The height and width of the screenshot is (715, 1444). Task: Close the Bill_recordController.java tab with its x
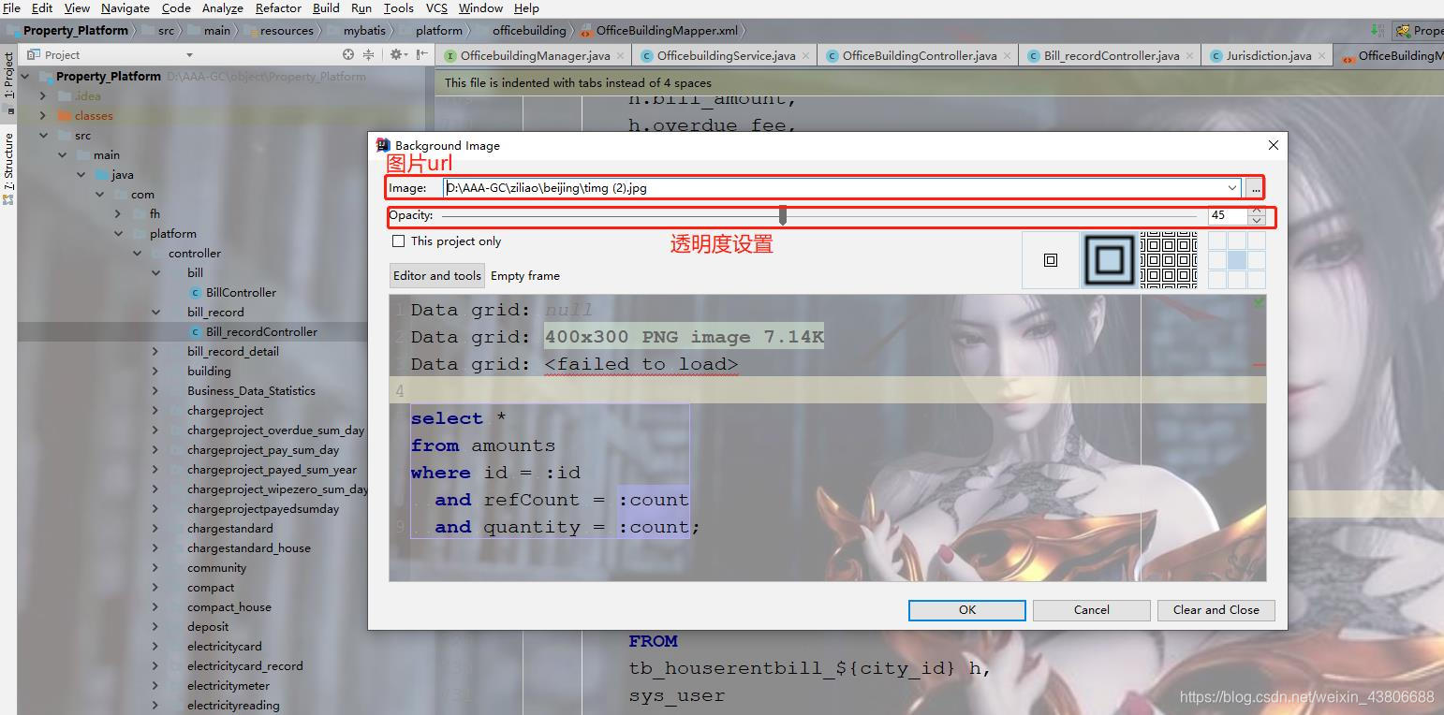tap(1190, 55)
